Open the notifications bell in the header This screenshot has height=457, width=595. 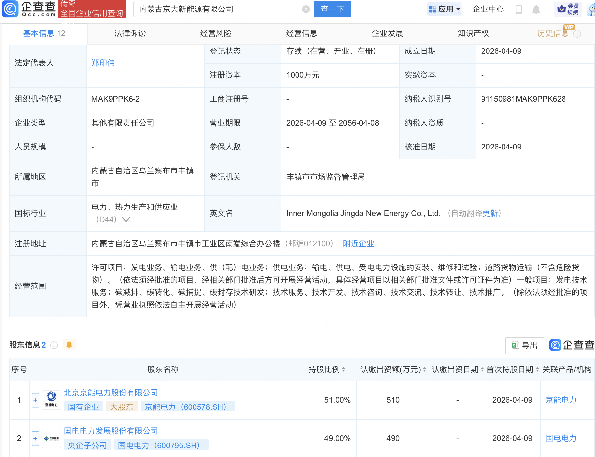point(536,9)
